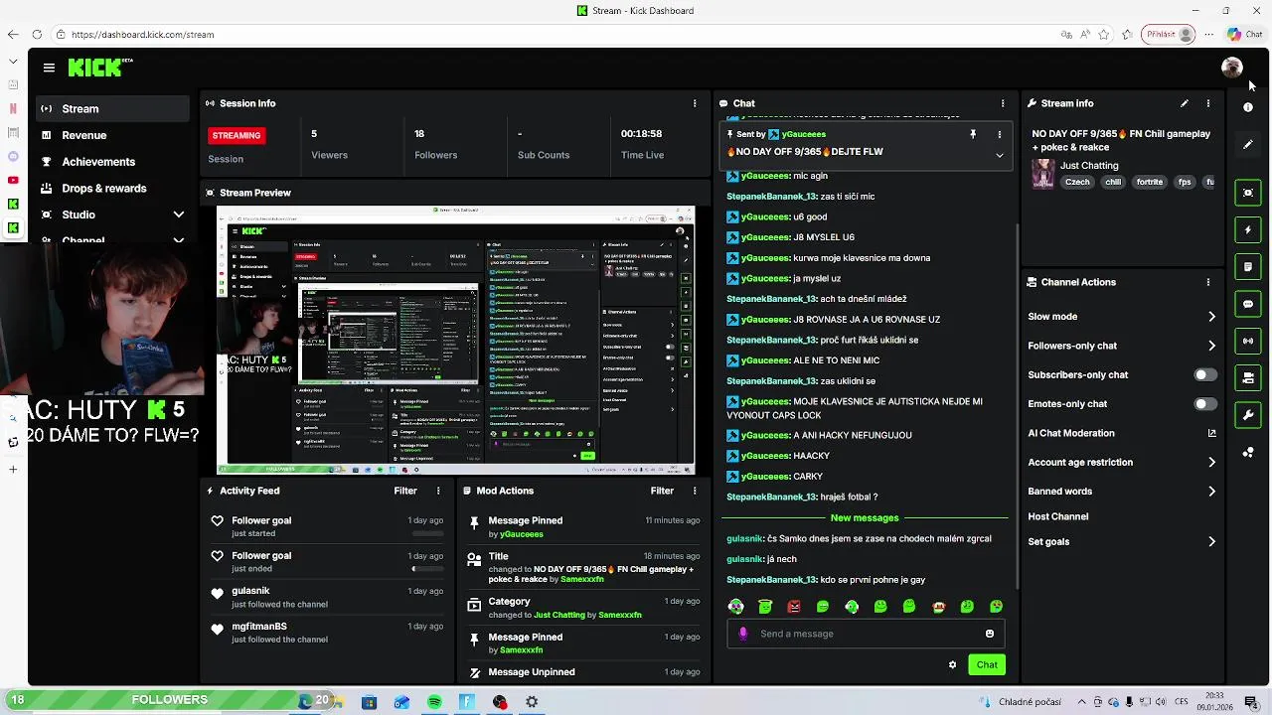Toggle the stream preview widget icon in sidebar

(x=1248, y=193)
